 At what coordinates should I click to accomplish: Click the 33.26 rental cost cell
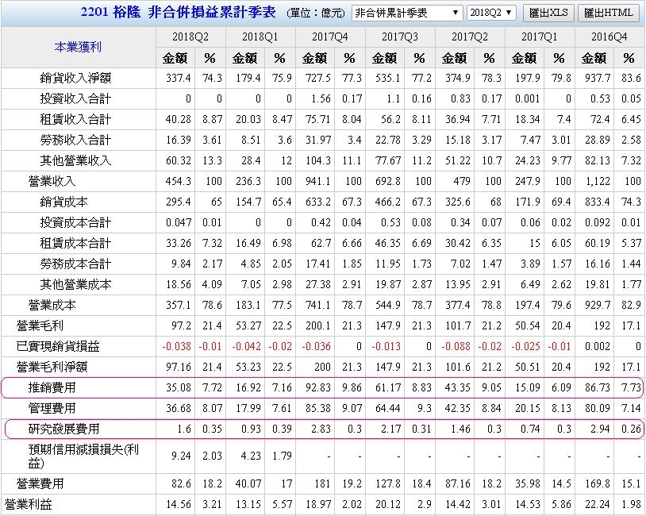(179, 243)
